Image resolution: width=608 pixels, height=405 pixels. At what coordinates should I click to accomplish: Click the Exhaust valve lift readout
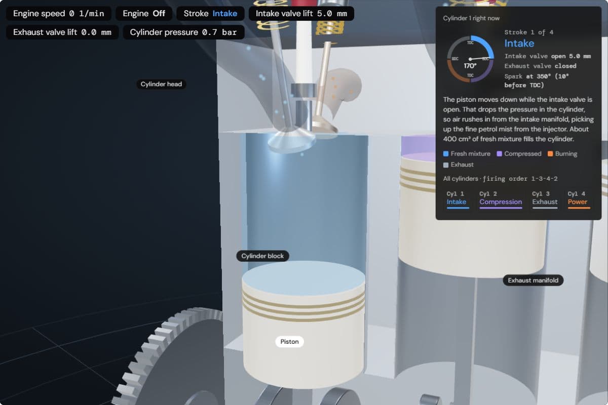(x=62, y=32)
